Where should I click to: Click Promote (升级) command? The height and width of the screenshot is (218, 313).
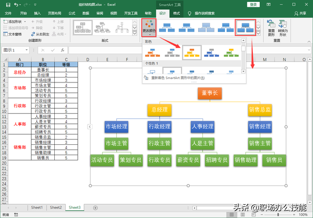coord(37,21)
